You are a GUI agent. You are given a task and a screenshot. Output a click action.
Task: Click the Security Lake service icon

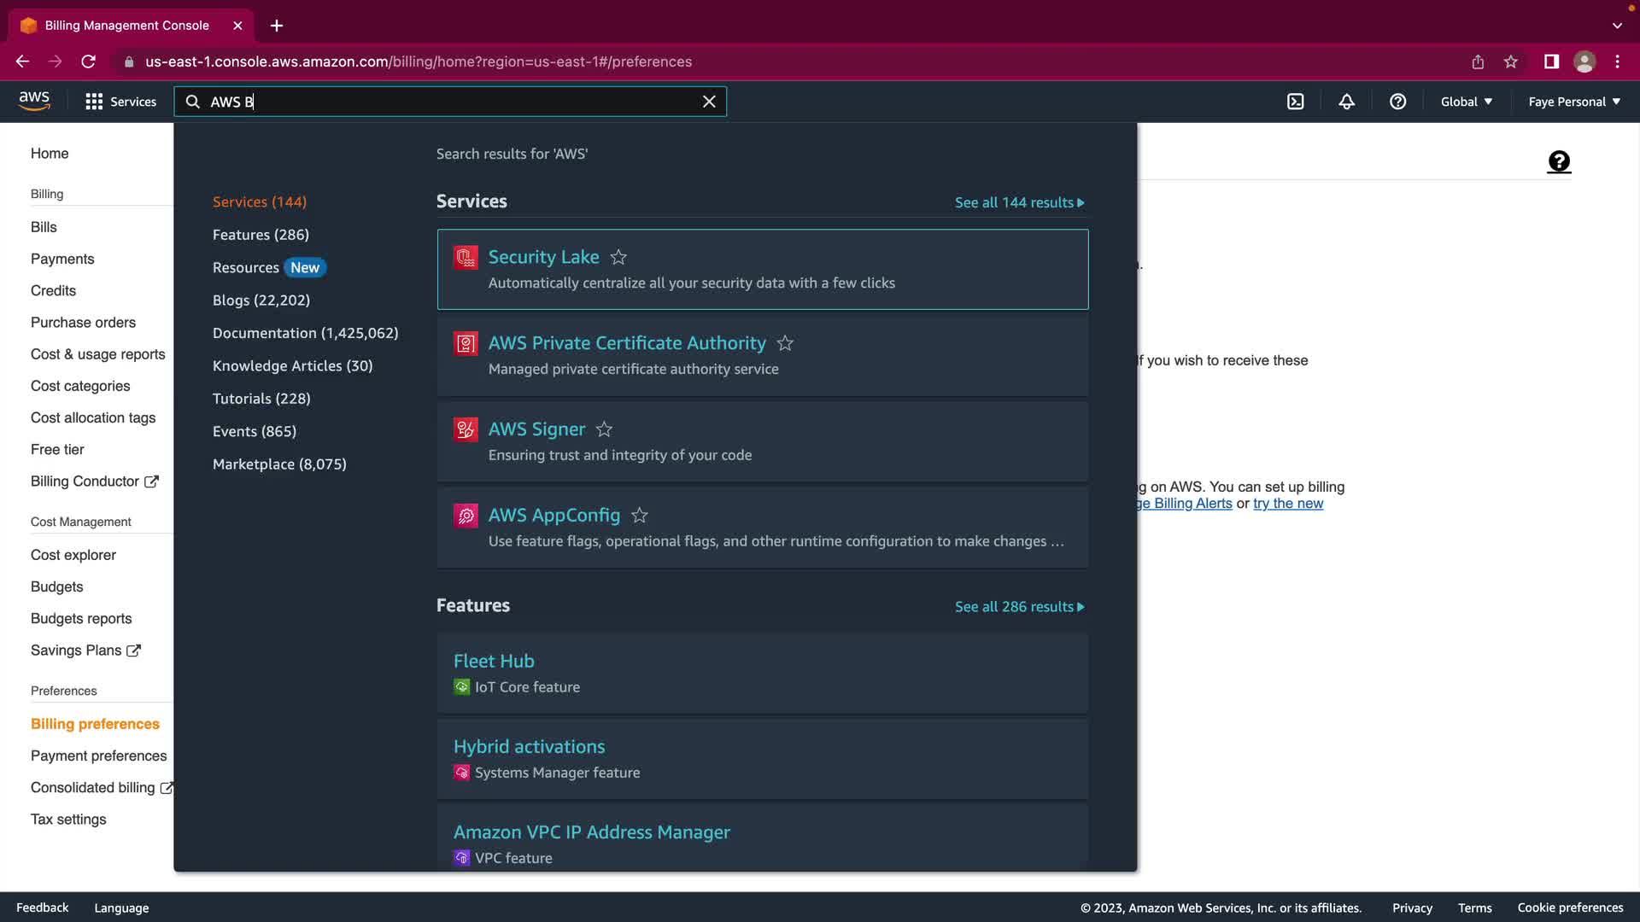466,257
